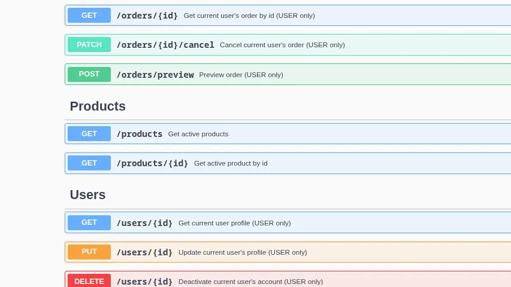The width and height of the screenshot is (511, 287).
Task: Open GET /products/{id} operation
Action: [x=288, y=163]
